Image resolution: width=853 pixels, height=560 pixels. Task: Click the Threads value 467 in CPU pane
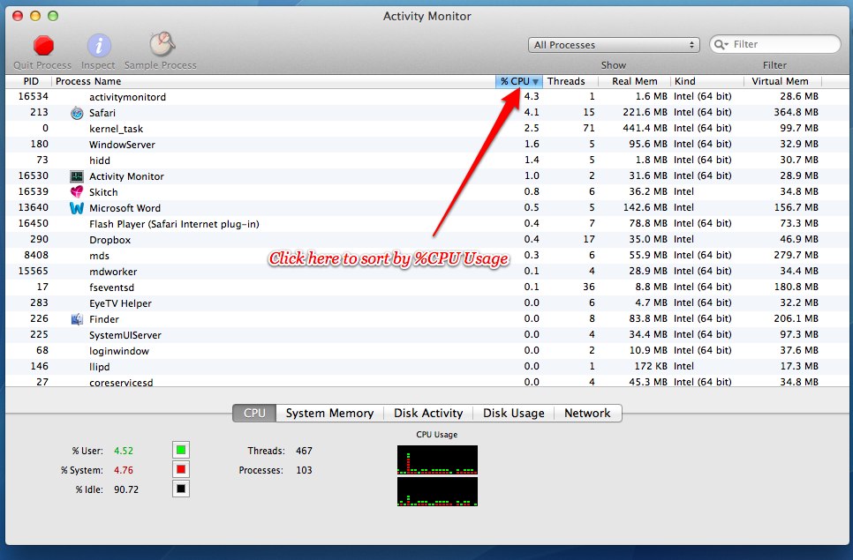304,451
